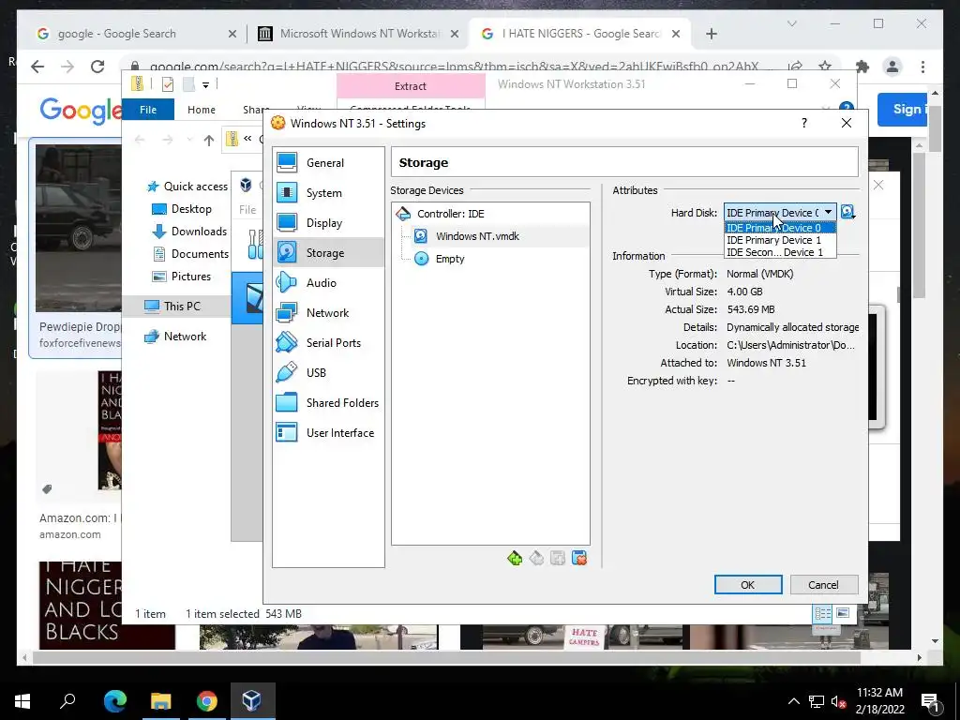Open Network settings category in VirtualBox
This screenshot has height=720, width=960.
328,312
